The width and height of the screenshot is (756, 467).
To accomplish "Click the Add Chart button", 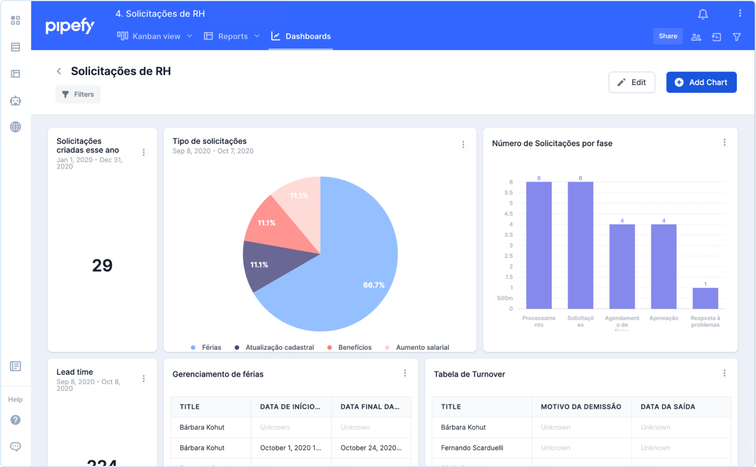I will click(702, 82).
